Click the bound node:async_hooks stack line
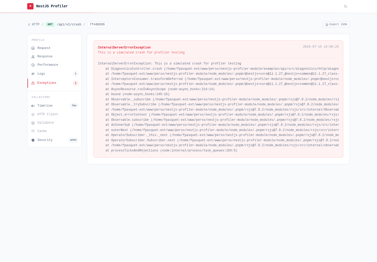377x262 pixels. [x=137, y=94]
